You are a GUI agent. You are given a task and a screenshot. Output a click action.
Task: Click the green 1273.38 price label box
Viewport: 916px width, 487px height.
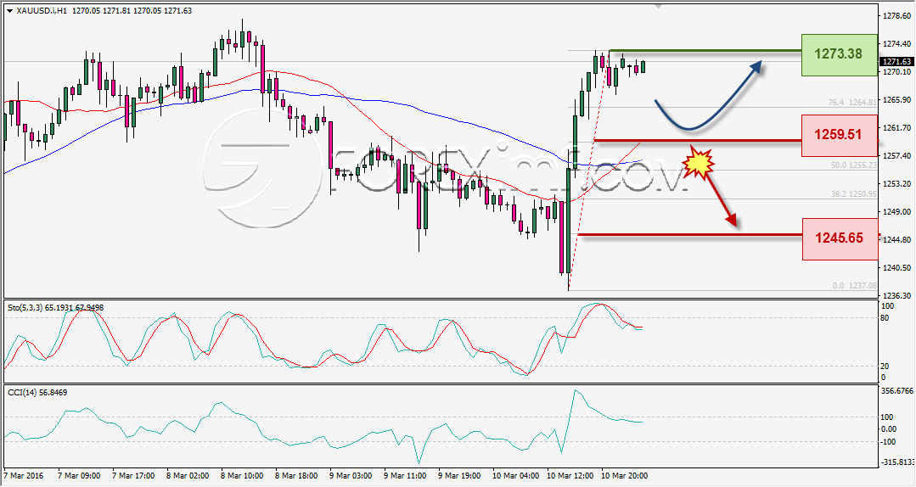pos(839,54)
